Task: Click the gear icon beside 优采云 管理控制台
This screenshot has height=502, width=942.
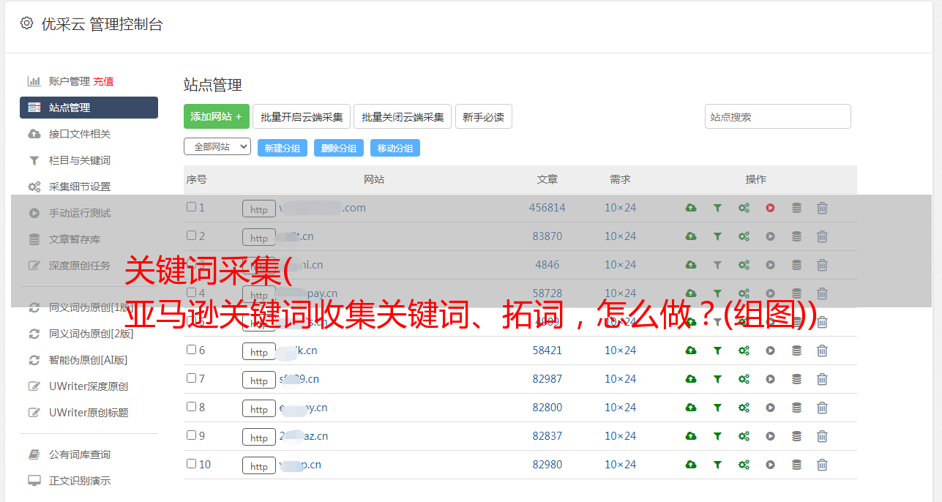Action: pos(26,23)
